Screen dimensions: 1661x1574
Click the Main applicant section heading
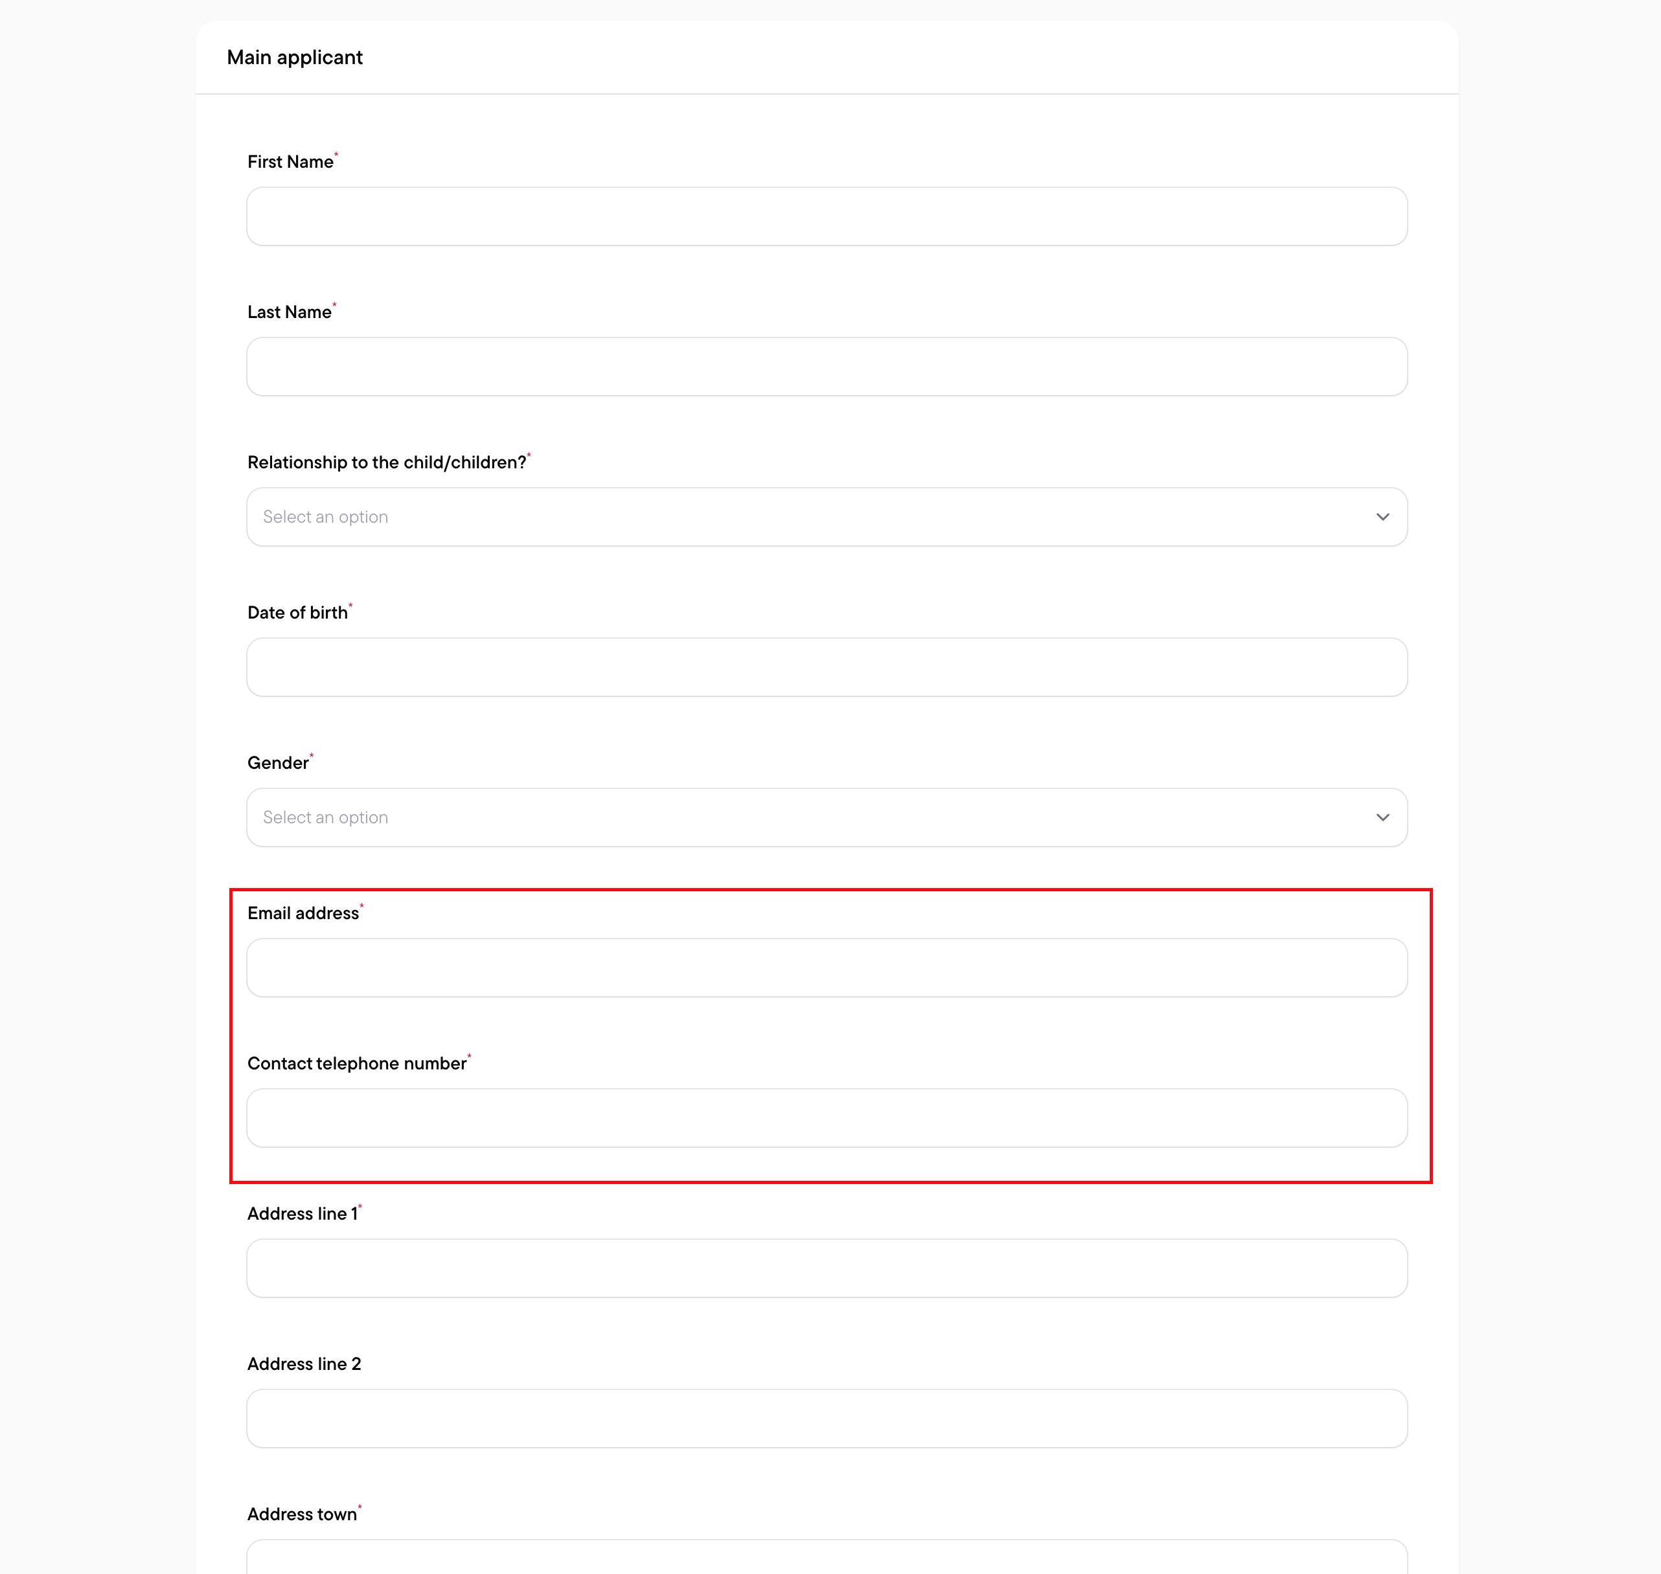[x=295, y=57]
